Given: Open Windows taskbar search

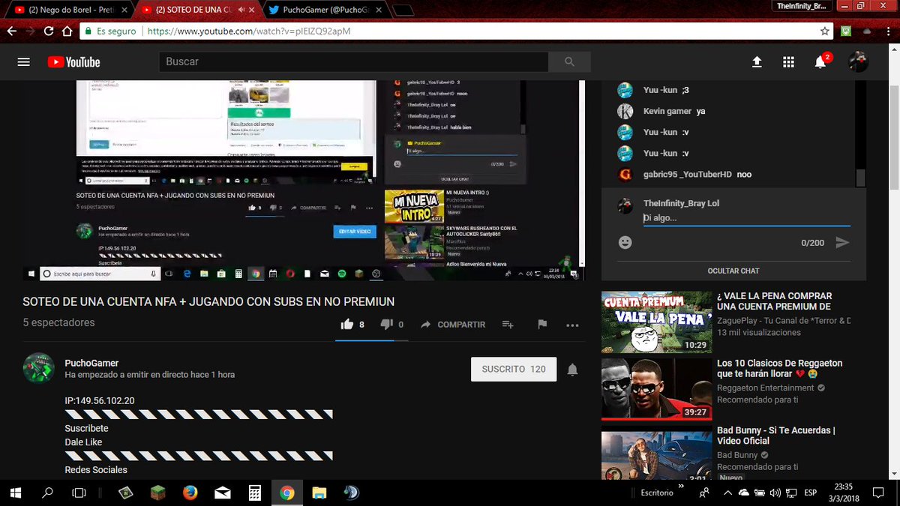Looking at the screenshot, I should coord(47,493).
